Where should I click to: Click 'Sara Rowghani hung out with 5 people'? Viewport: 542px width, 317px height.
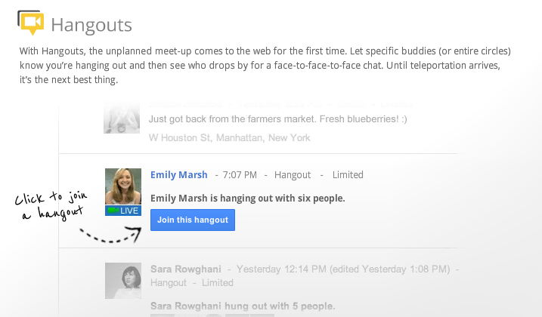pyautogui.click(x=243, y=306)
